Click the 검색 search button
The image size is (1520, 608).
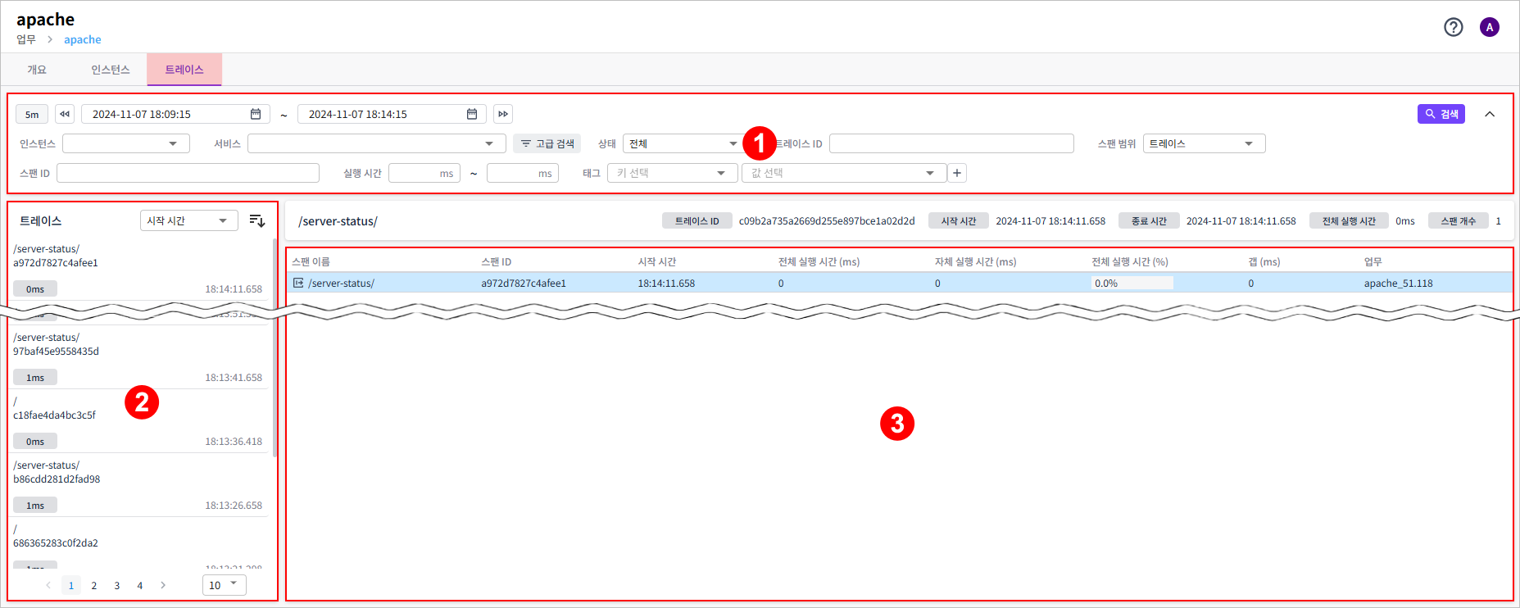[x=1441, y=114]
